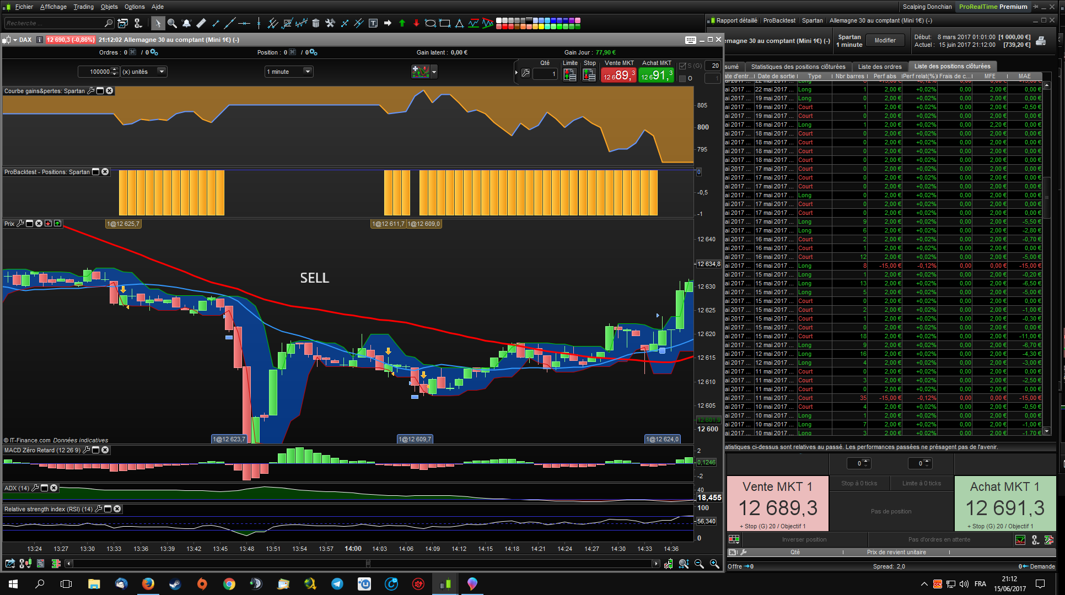
Task: Click the Modifier button
Action: click(x=885, y=40)
